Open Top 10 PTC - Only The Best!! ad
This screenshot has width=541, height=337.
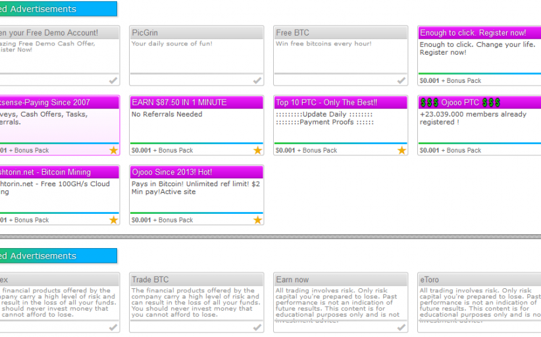pyautogui.click(x=326, y=103)
